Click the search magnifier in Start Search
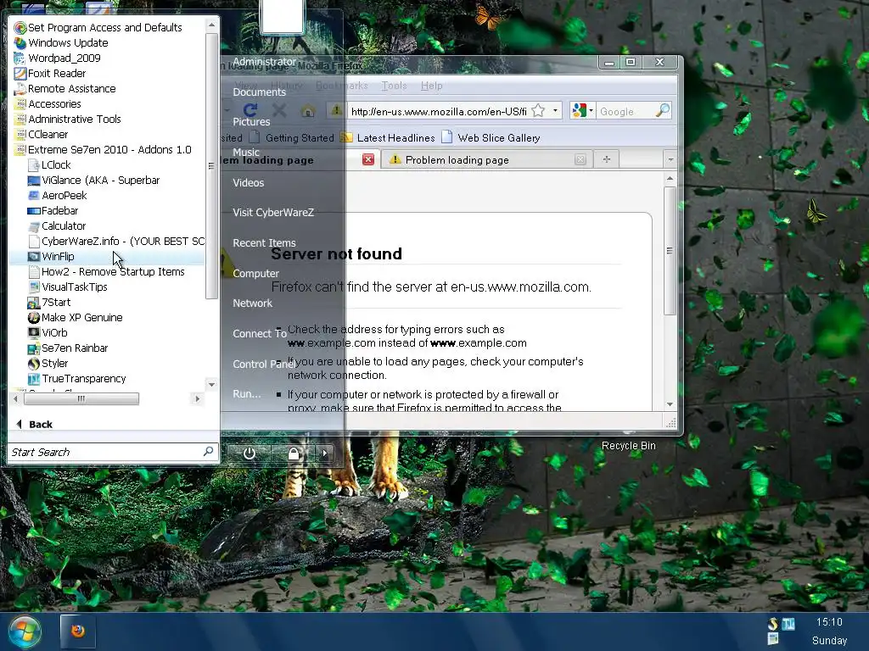This screenshot has width=869, height=651. click(x=209, y=452)
